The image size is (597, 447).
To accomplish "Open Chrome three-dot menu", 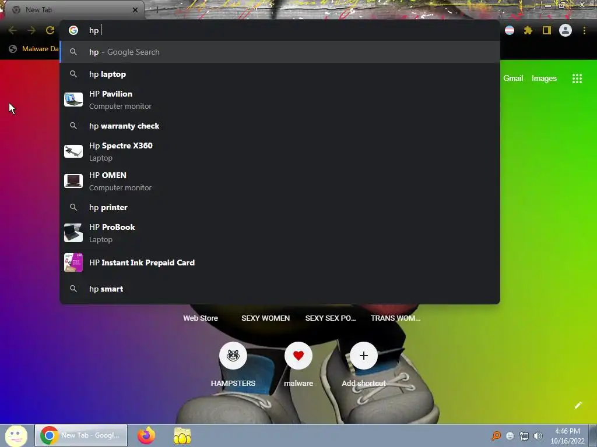I will pyautogui.click(x=584, y=30).
